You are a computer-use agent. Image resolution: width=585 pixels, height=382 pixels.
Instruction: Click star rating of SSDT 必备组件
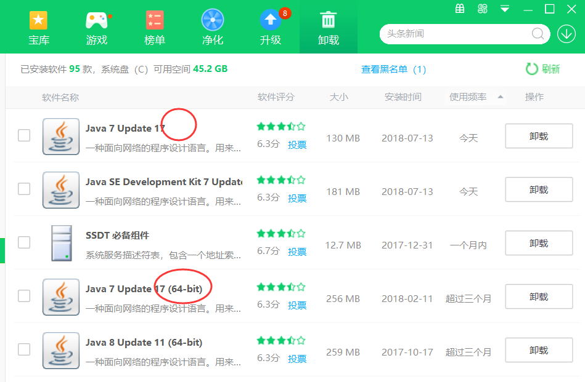point(281,234)
